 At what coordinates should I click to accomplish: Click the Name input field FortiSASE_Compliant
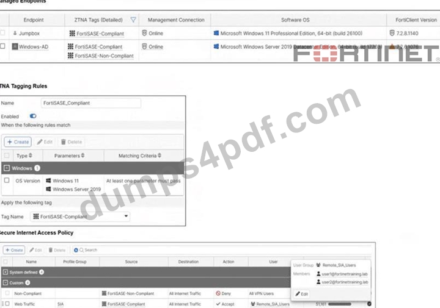click(91, 103)
